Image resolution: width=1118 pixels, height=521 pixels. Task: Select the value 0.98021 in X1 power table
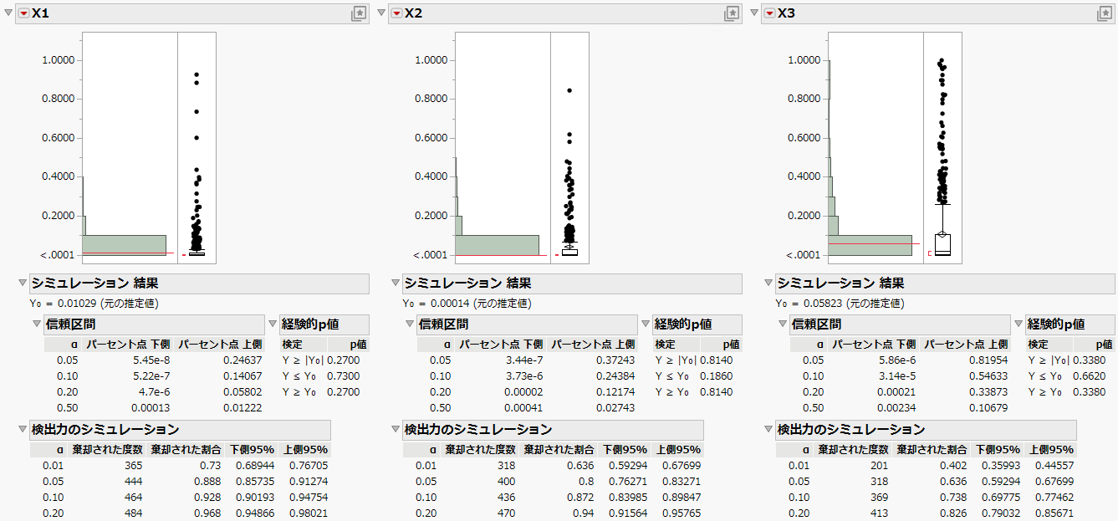pyautogui.click(x=309, y=513)
